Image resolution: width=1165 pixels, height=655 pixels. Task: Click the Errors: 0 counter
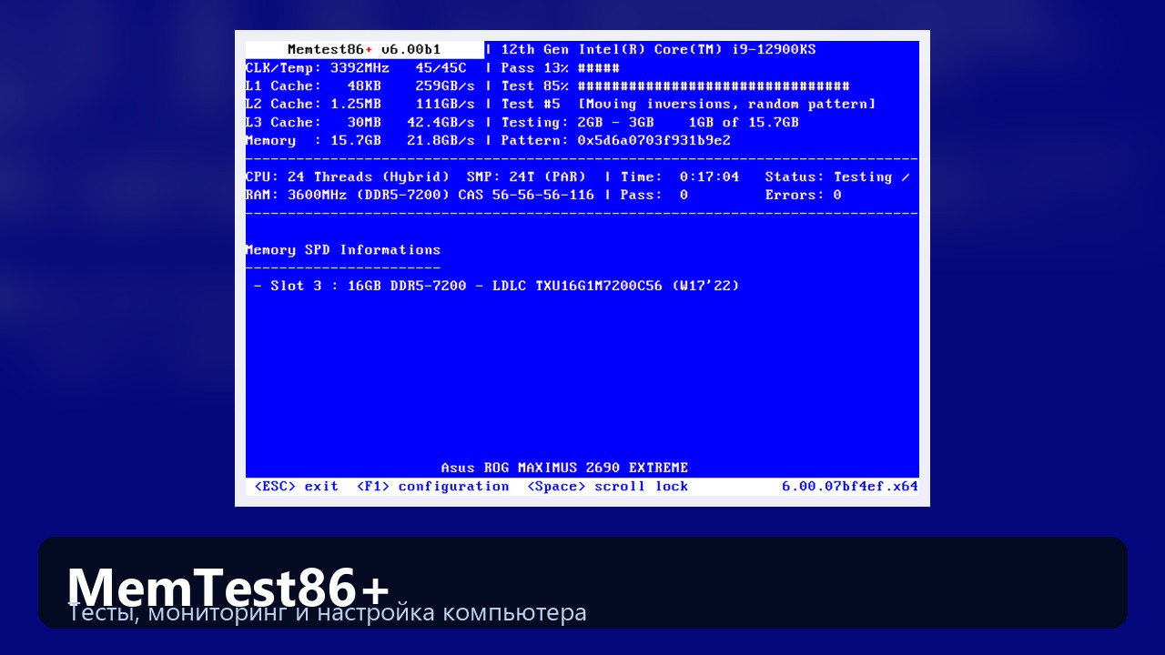pyautogui.click(x=803, y=195)
